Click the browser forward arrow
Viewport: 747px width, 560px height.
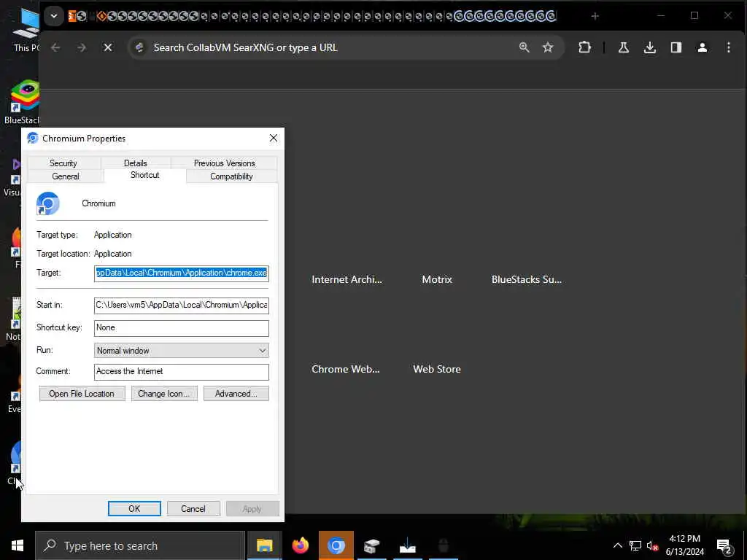82,47
